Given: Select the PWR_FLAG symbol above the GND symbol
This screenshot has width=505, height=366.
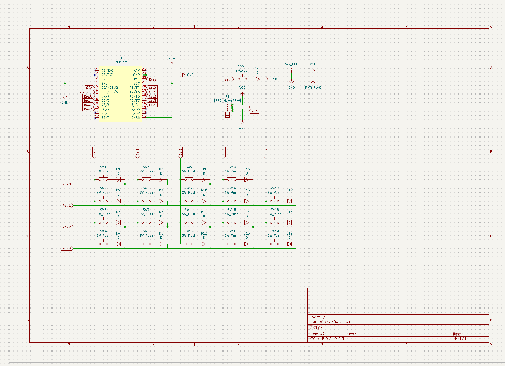Looking at the screenshot, I should (291, 70).
